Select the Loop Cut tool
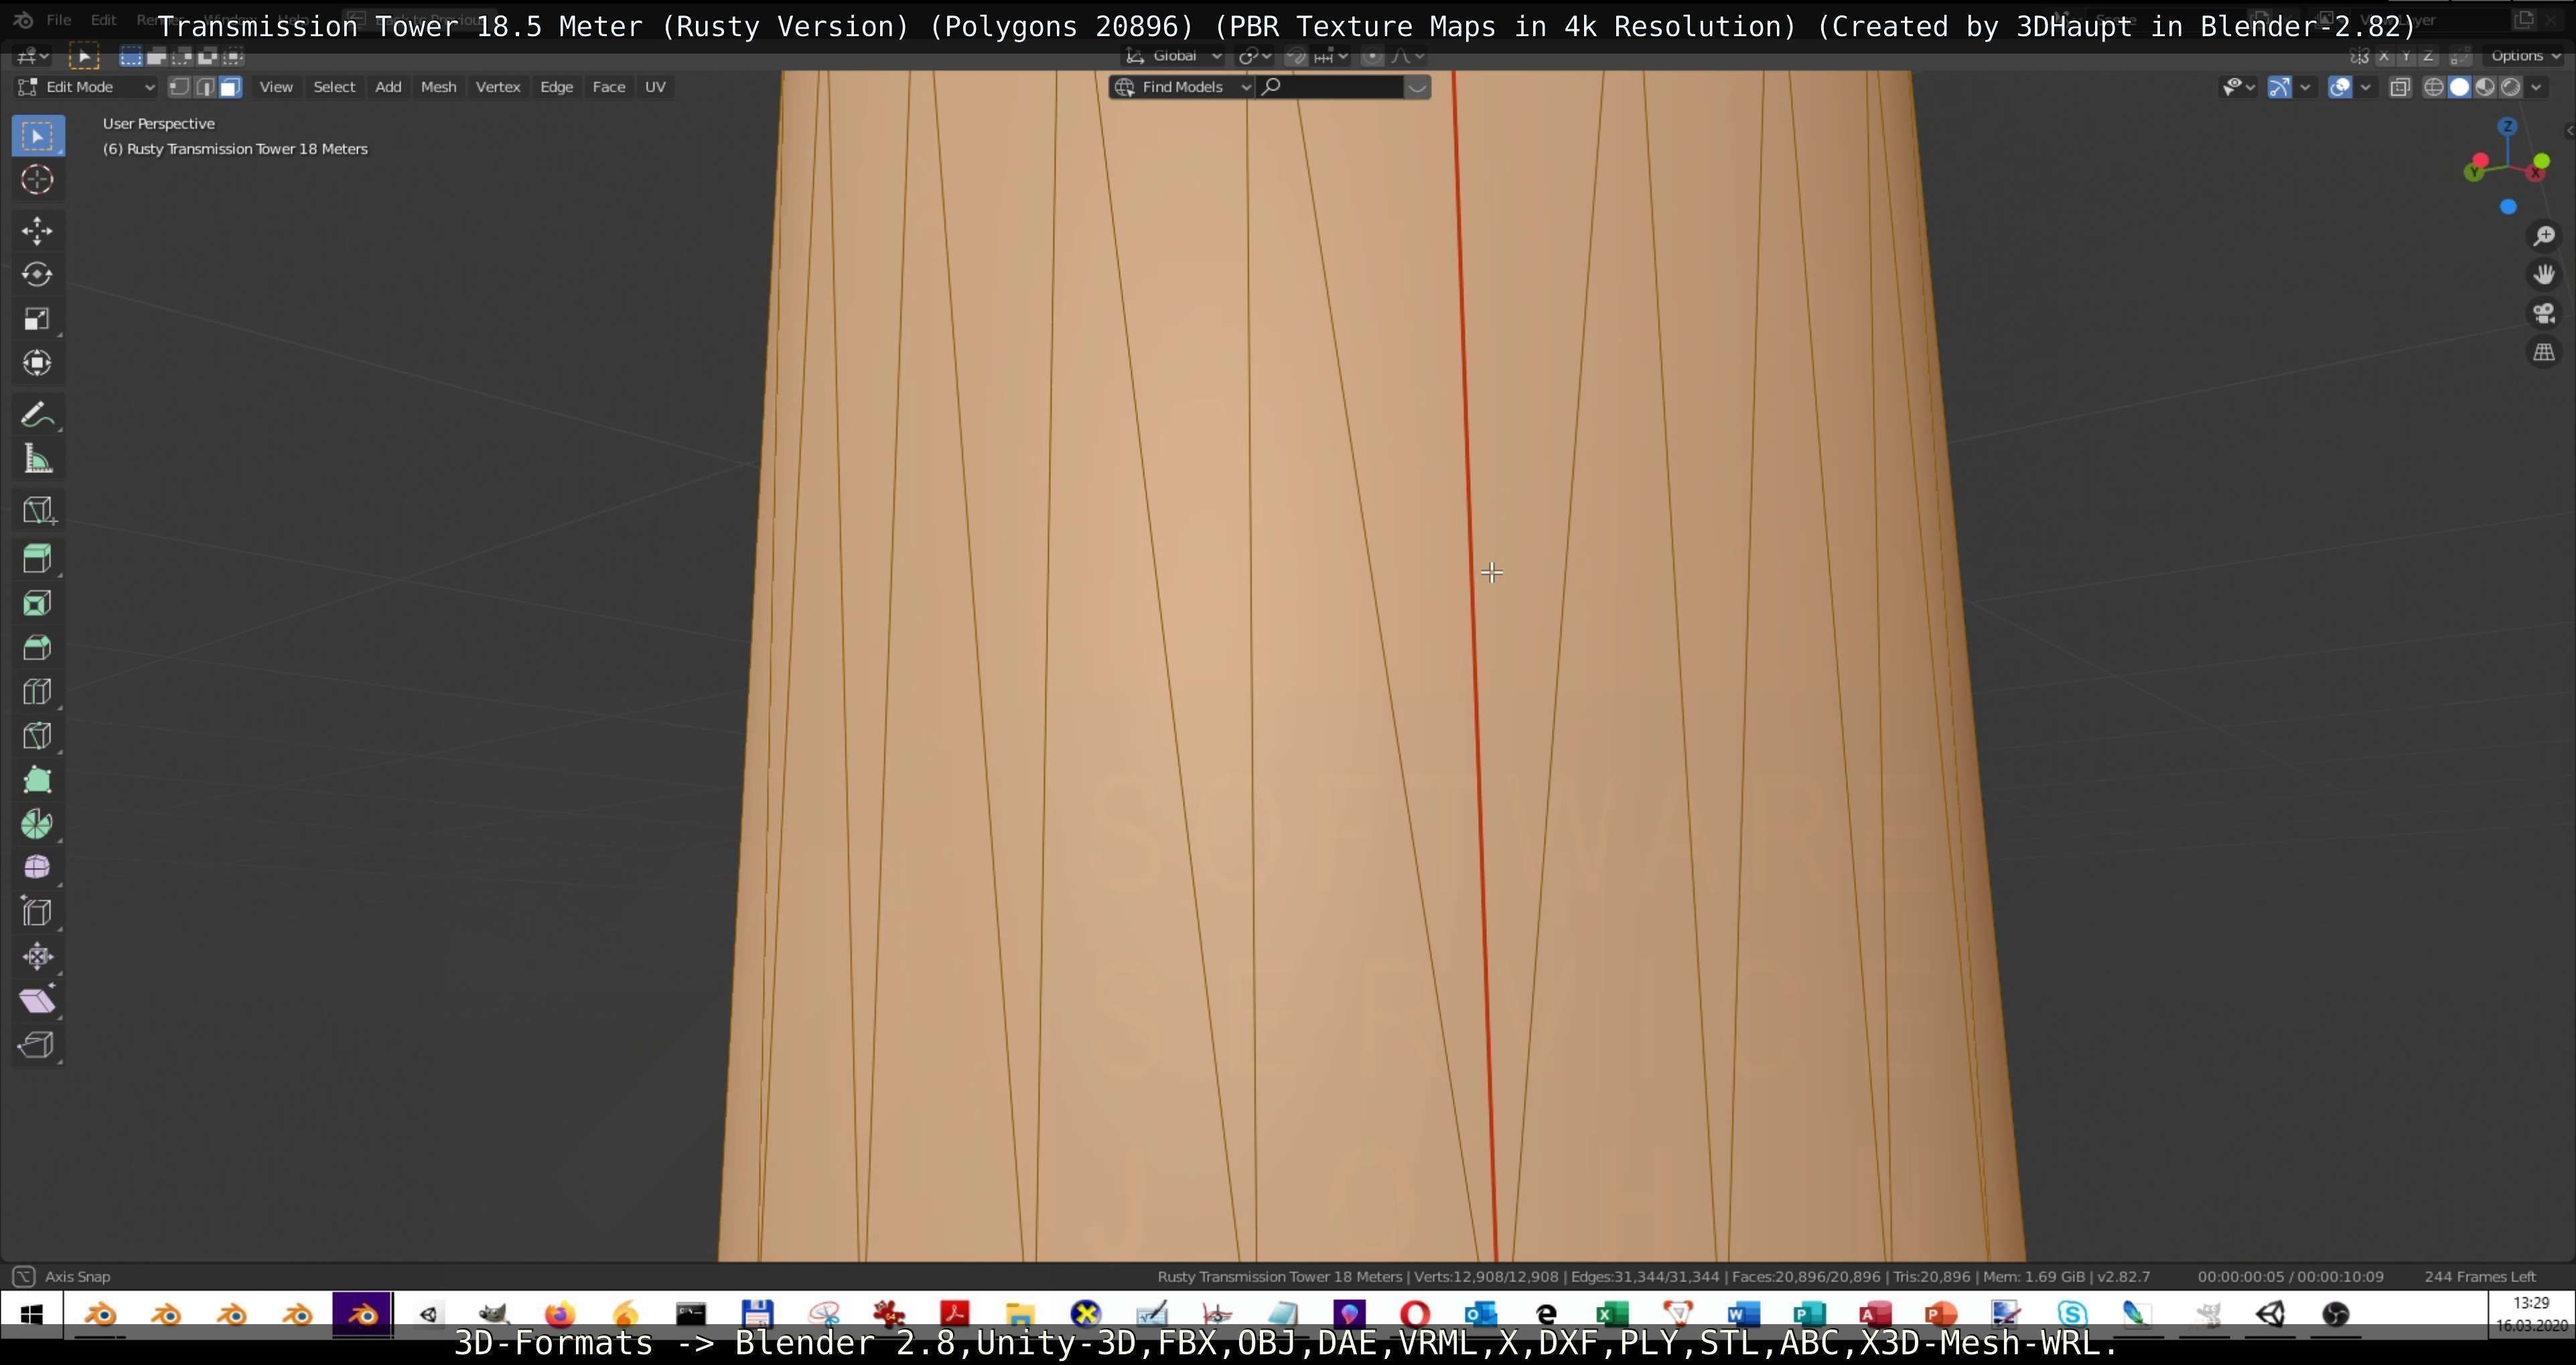Viewport: 2576px width, 1365px height. coord(37,692)
